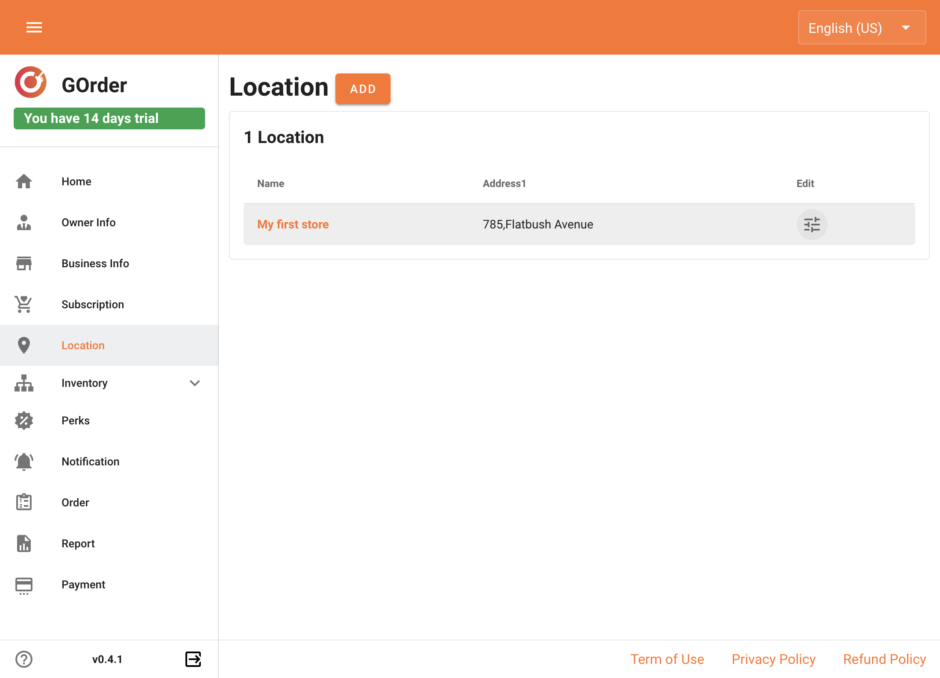Open Business Info page
The width and height of the screenshot is (940, 678).
coord(109,263)
